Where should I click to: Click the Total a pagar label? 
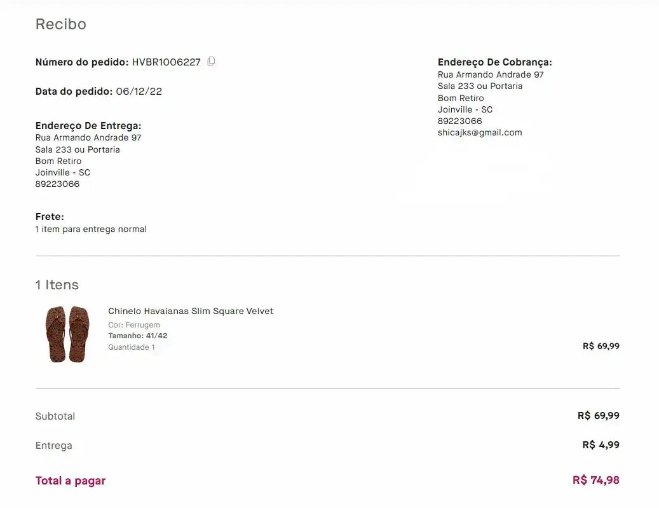[71, 481]
